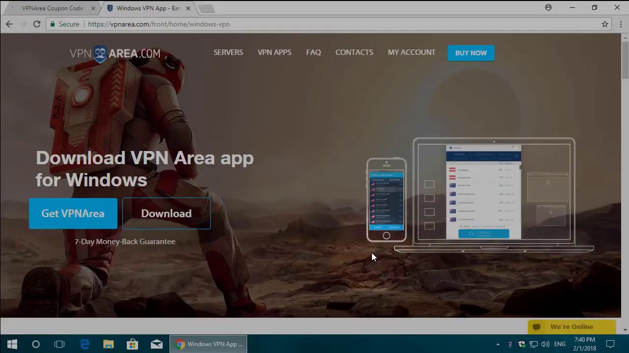The image size is (629, 353).
Task: Open MY ACCOUNT in the site navigation
Action: 411,52
